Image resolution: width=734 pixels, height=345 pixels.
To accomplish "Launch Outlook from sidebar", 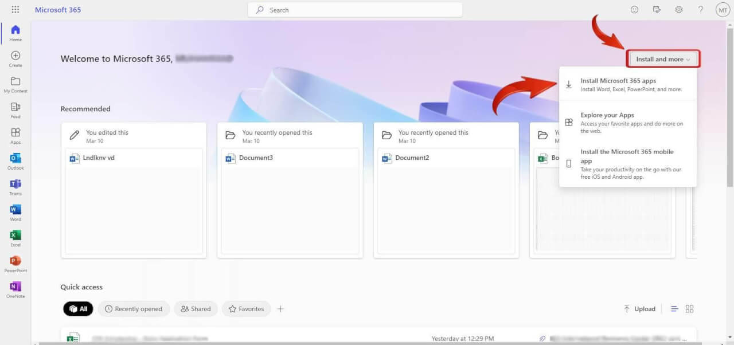I will (x=15, y=162).
